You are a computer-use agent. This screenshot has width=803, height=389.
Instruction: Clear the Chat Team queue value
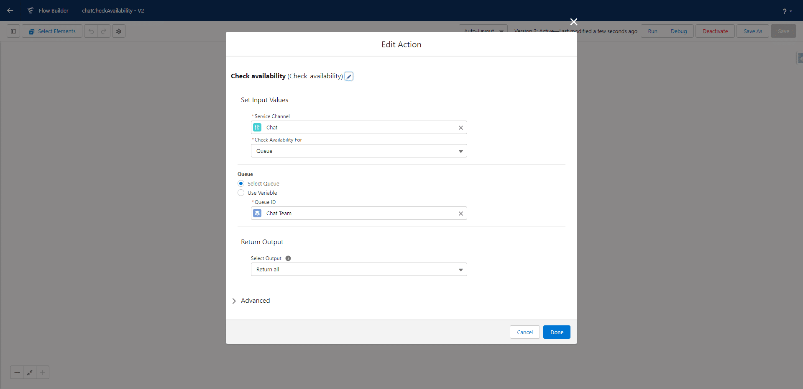pos(460,214)
